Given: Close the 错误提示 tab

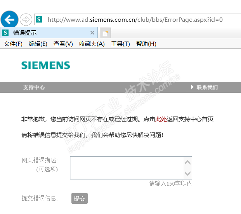Looking at the screenshot, I should pyautogui.click(x=92, y=33).
